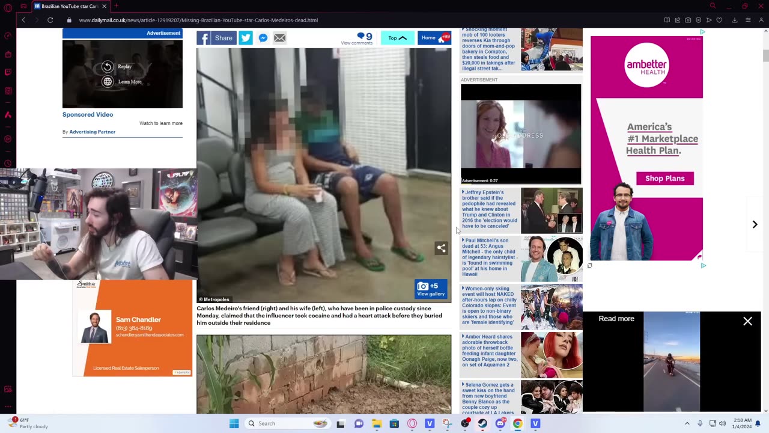Go back in browser history
The height and width of the screenshot is (433, 769).
23,20
